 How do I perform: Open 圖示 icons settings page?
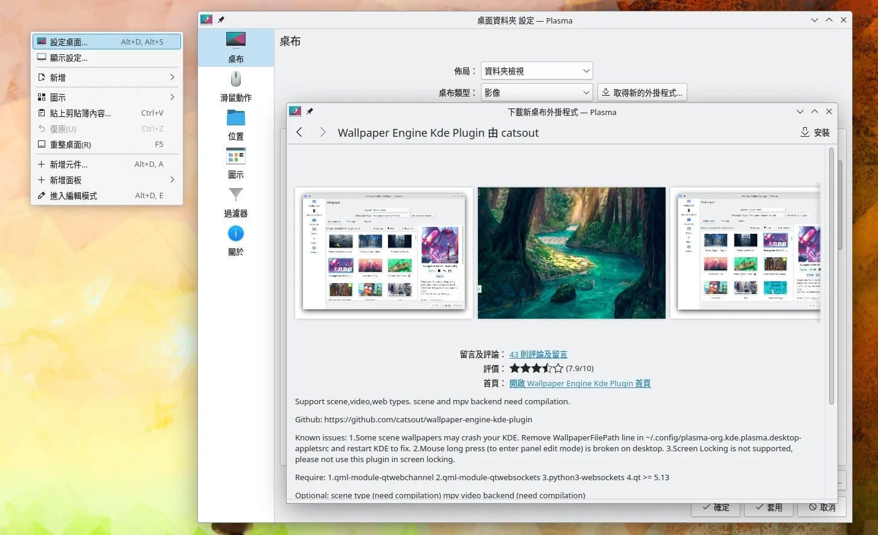tap(236, 163)
